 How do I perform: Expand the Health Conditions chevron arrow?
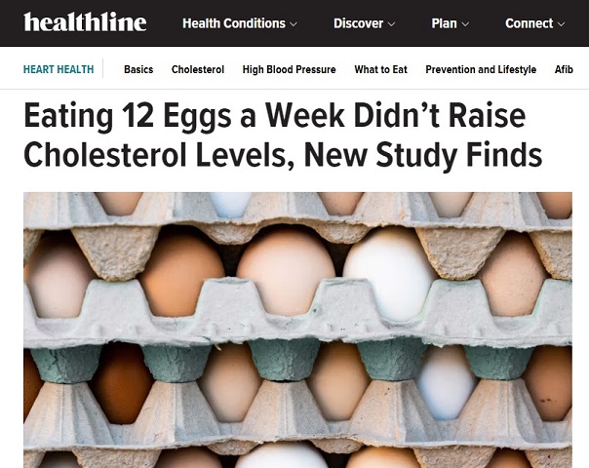pyautogui.click(x=294, y=24)
